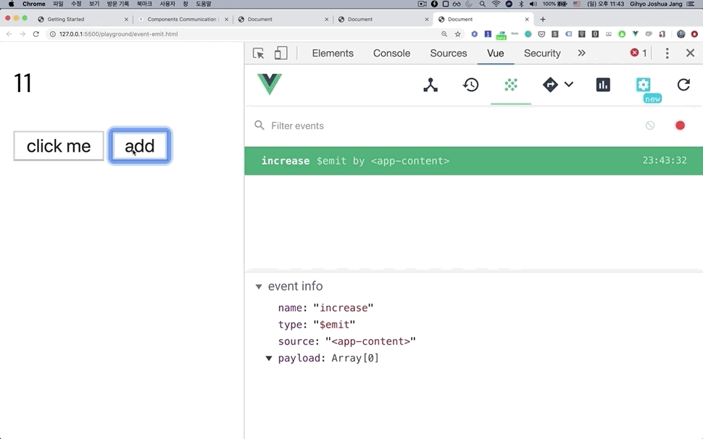
Task: Activate the inspect element picker icon
Action: point(258,54)
